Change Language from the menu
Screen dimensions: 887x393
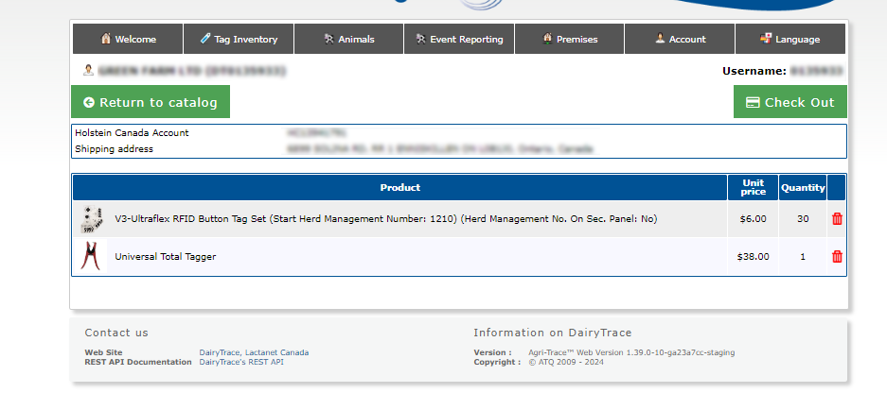(x=790, y=39)
